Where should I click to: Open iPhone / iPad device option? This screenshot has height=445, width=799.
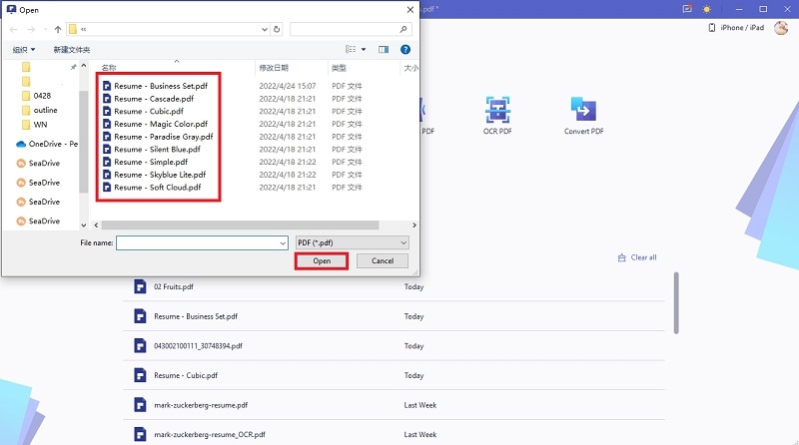tap(736, 28)
